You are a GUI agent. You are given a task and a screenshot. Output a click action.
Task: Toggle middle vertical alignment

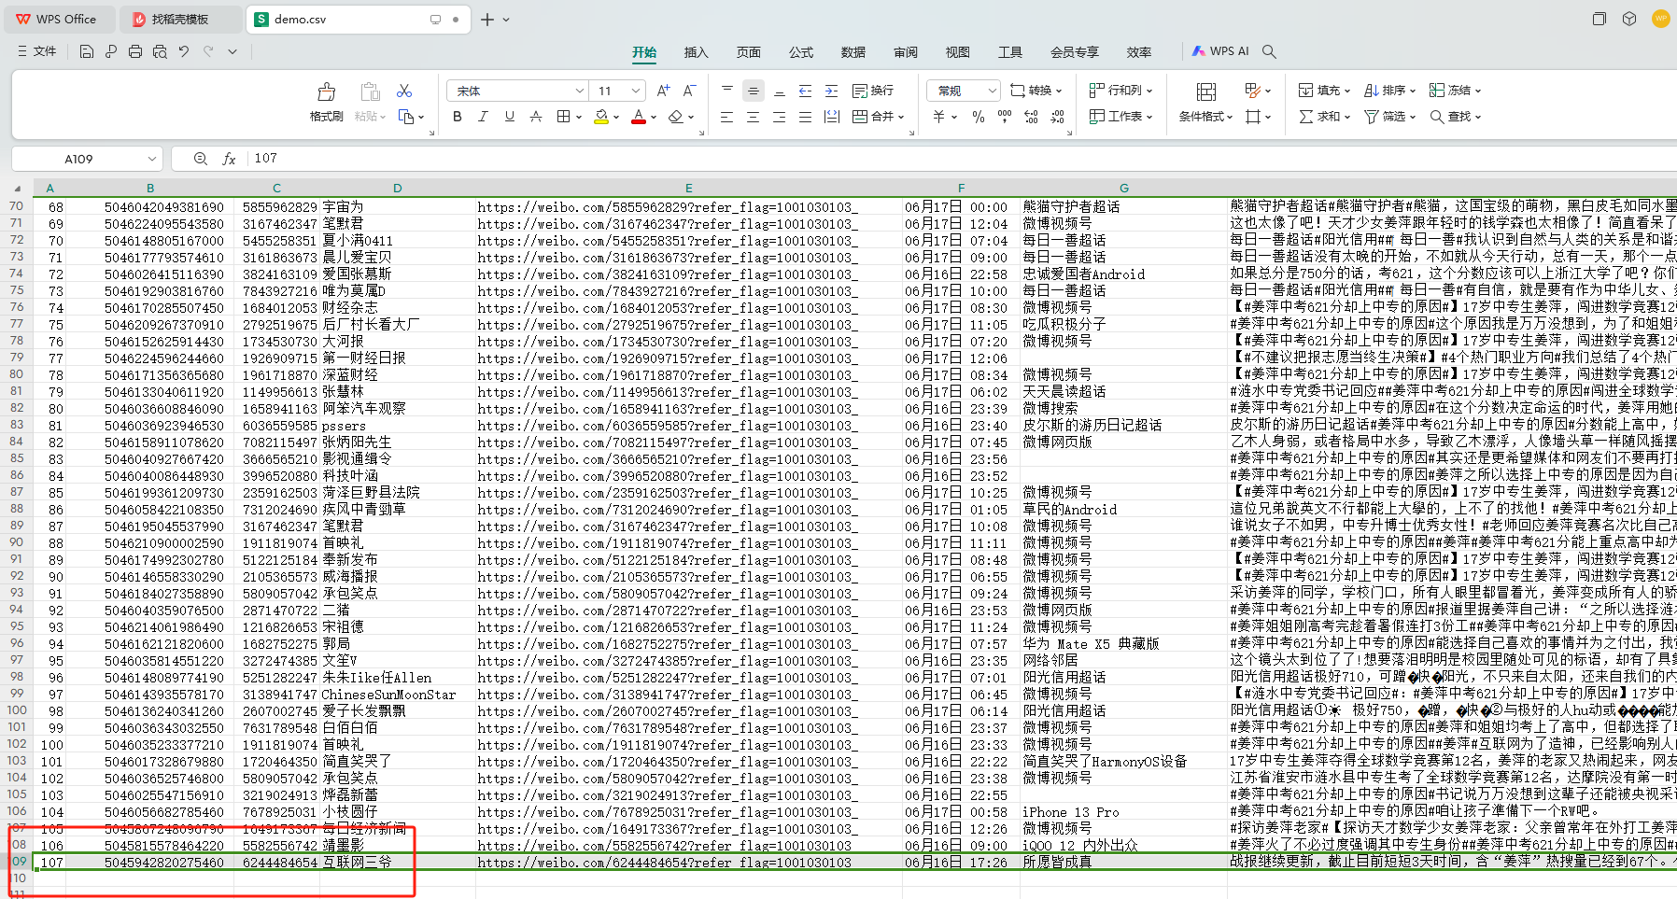pyautogui.click(x=754, y=91)
